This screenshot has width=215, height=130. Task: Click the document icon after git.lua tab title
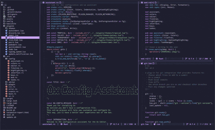153,63
